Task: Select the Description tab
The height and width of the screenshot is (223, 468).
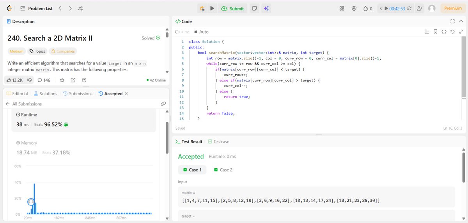Action: click(21, 21)
